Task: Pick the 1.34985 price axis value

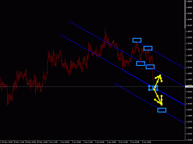Action: point(189,74)
